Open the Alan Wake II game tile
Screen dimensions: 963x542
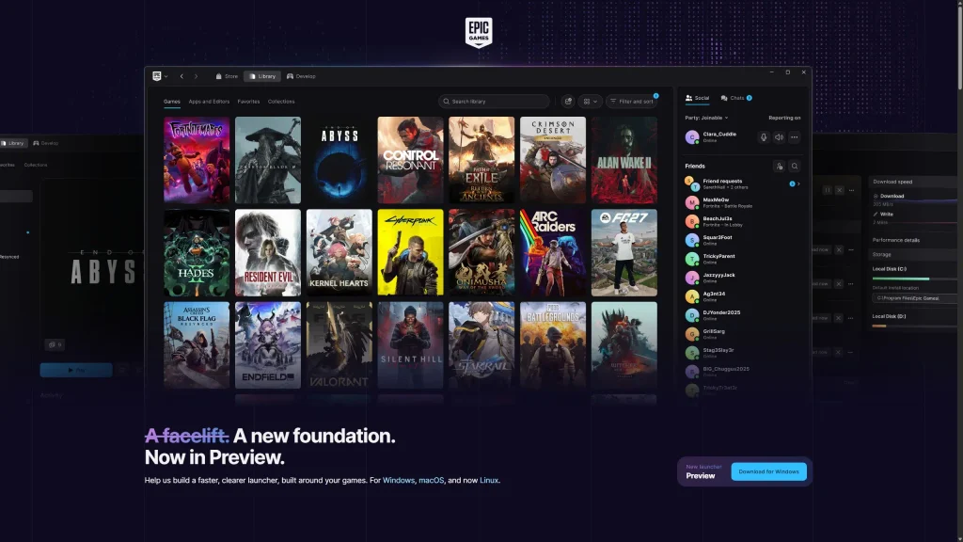(x=624, y=160)
